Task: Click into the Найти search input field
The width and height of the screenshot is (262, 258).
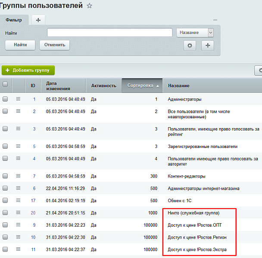Action: pyautogui.click(x=109, y=33)
